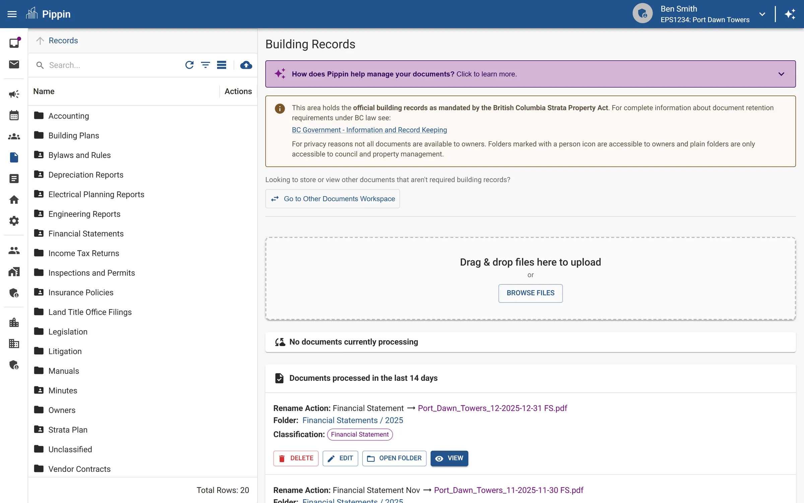Open the Financial Statements folder

point(86,234)
